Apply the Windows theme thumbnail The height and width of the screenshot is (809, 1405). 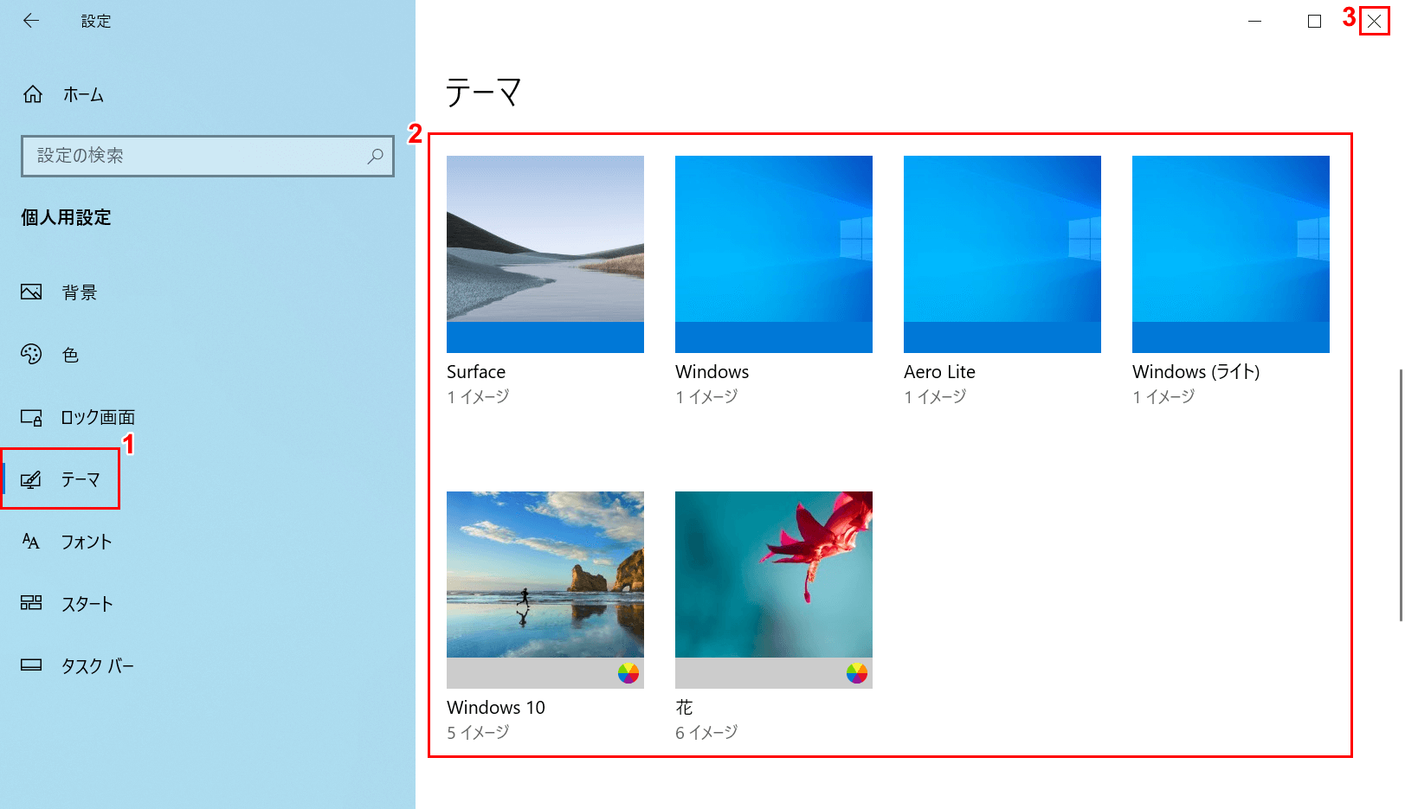click(x=774, y=254)
